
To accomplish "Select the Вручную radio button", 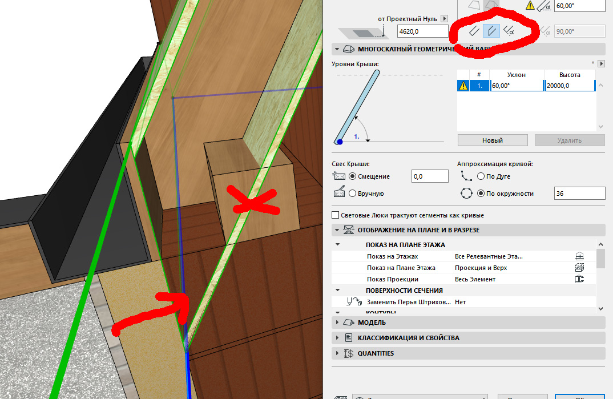I will [x=352, y=194].
